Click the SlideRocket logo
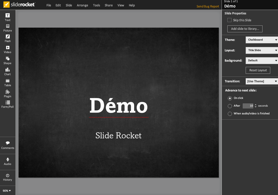The width and height of the screenshot is (278, 195). (x=19, y=5)
